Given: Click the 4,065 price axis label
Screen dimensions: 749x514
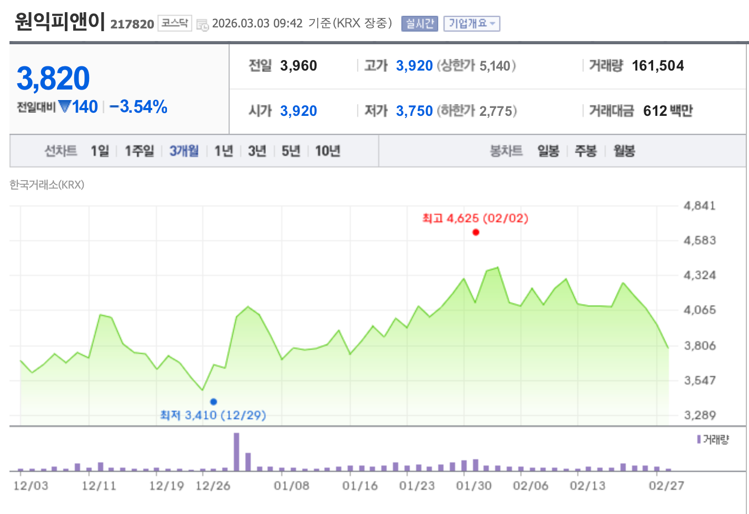Looking at the screenshot, I should click(700, 310).
